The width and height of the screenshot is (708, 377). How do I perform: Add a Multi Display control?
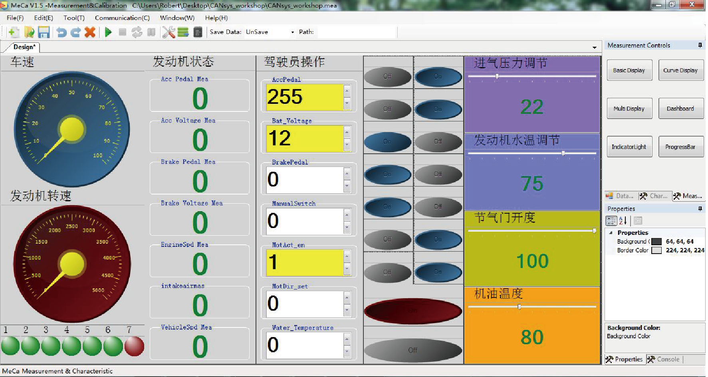[x=629, y=109]
